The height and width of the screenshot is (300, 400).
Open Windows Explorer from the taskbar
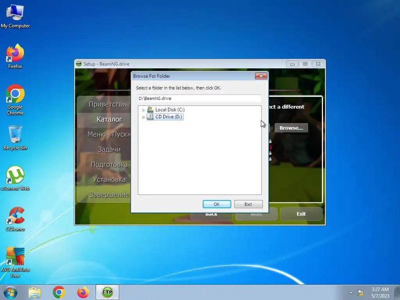(x=35, y=292)
